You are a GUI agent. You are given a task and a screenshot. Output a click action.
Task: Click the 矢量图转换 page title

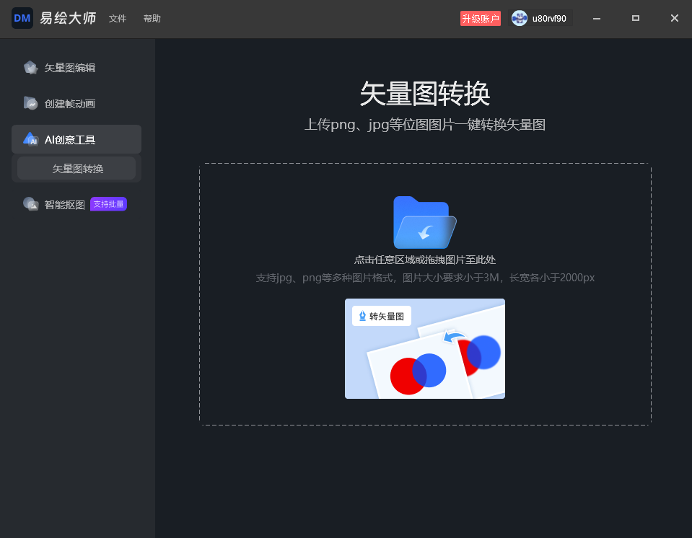click(424, 94)
